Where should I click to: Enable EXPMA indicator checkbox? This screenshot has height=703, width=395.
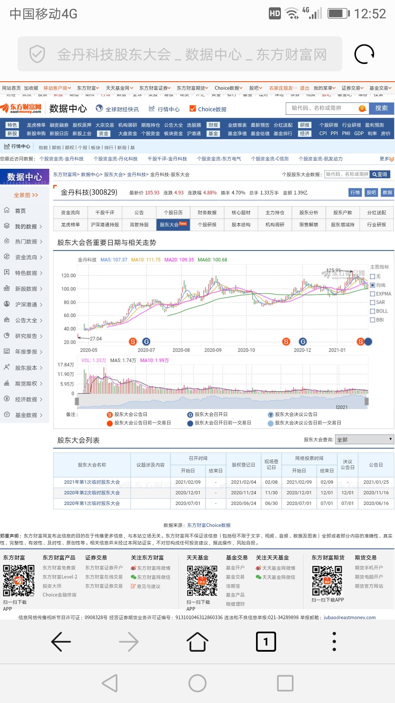pos(373,294)
